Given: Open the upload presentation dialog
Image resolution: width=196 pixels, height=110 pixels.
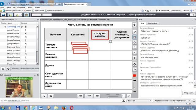Looking at the screenshot, I should coord(44,96).
